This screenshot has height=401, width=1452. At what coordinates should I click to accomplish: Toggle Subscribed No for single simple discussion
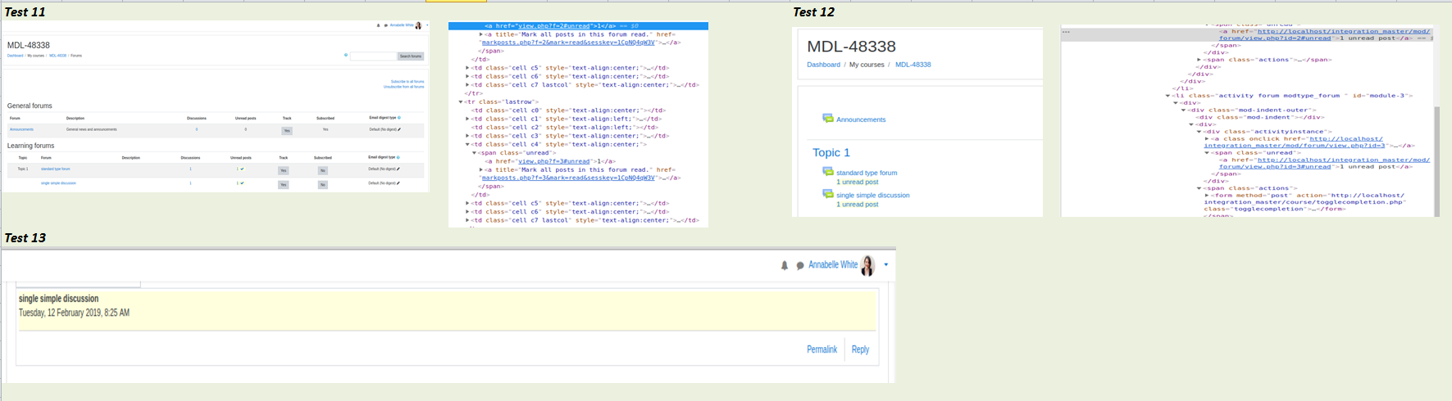click(323, 184)
